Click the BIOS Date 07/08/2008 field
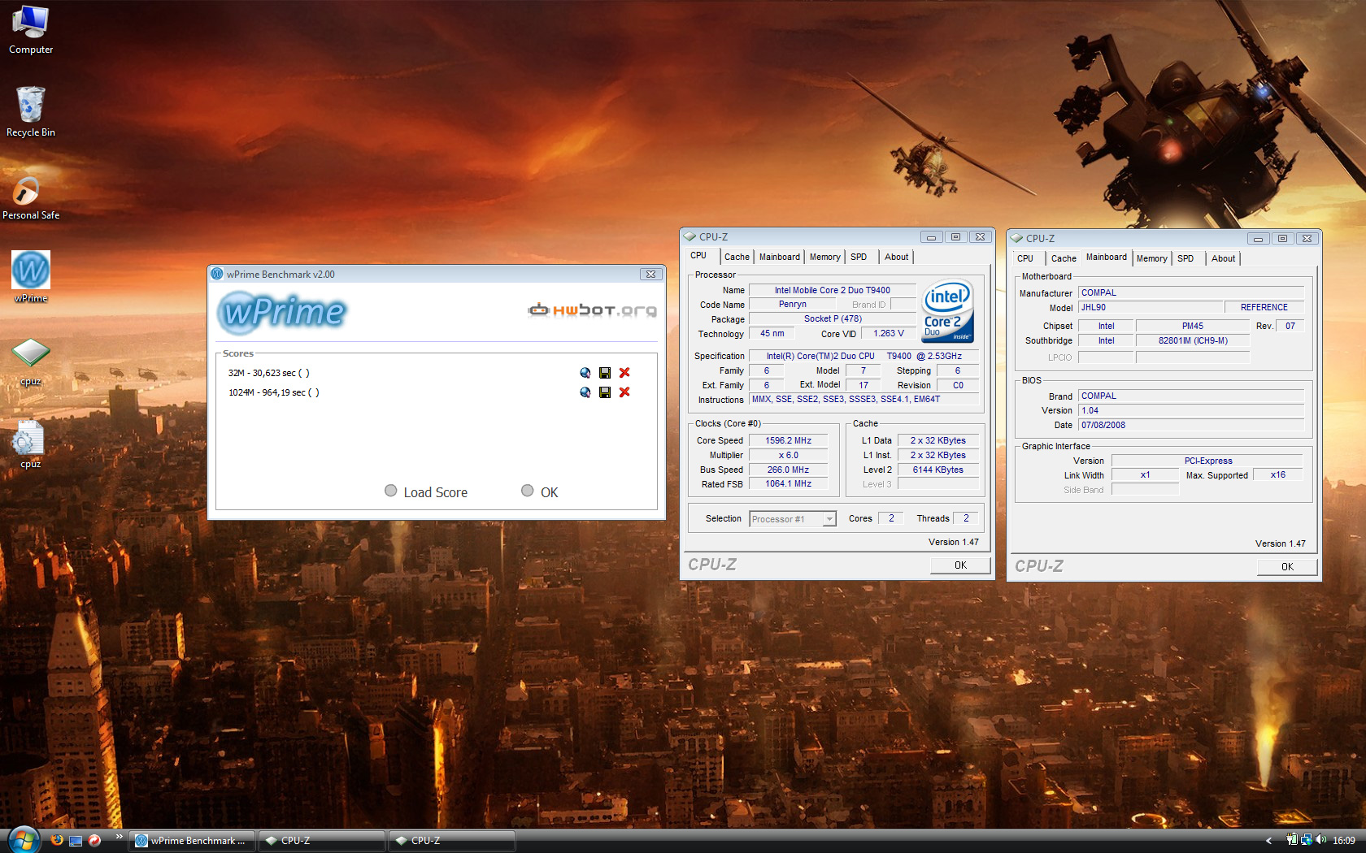This screenshot has width=1366, height=853. 1190,425
